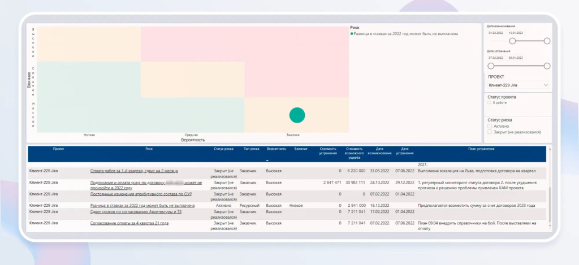Viewport: 579px width, 265px height.
Task: Click the green legend dot for Разница в ставках
Action: 352,33
